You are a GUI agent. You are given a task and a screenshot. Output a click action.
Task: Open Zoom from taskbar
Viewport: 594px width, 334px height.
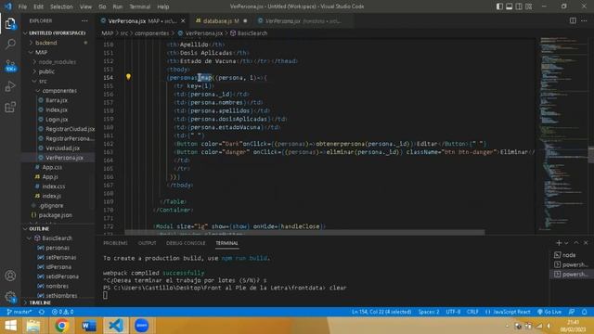point(142,326)
